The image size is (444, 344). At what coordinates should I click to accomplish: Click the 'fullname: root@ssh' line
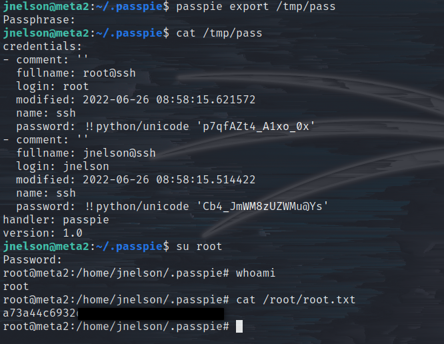tap(76, 73)
